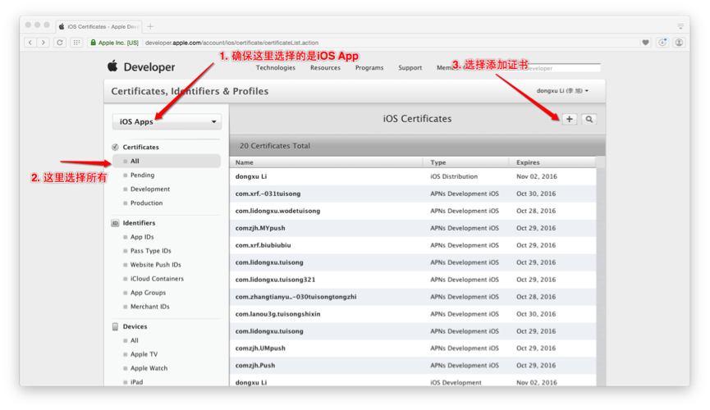The image size is (710, 410).
Task: Click the Type column header
Action: coord(465,162)
